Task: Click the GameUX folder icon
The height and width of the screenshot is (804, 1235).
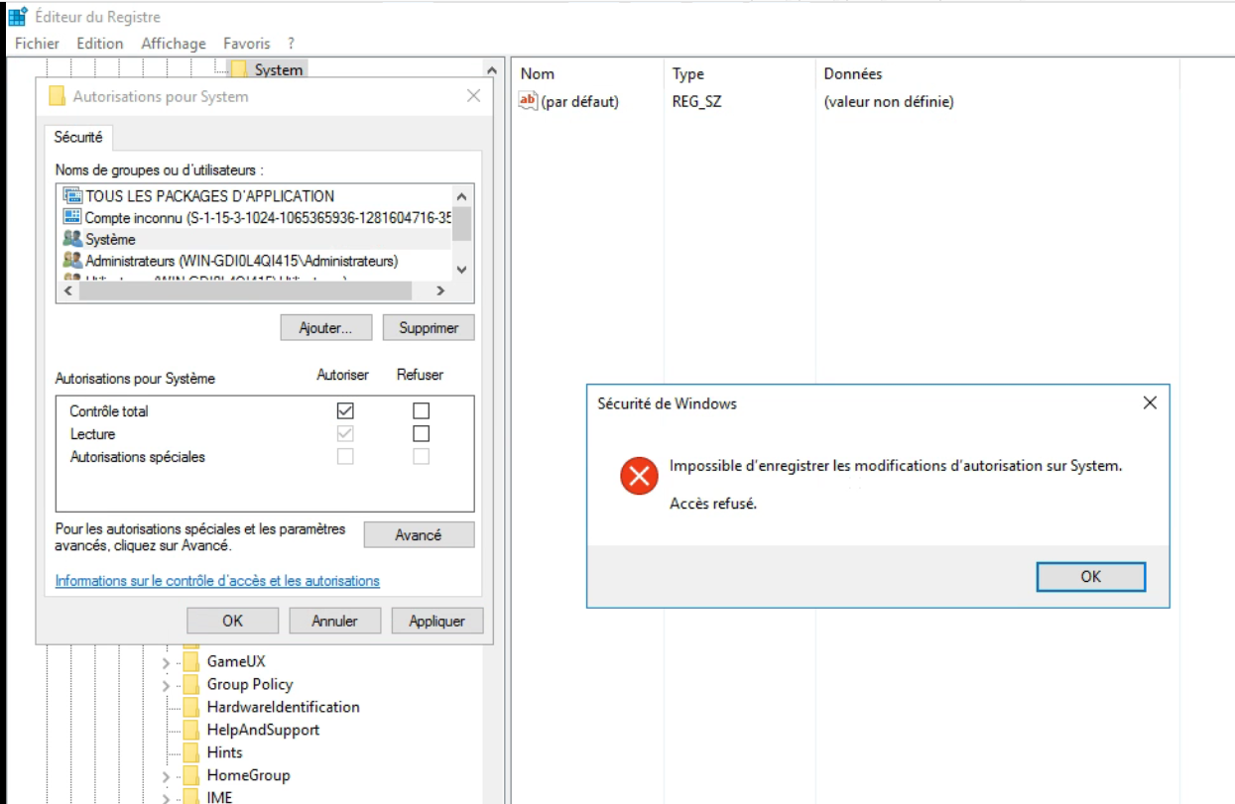Action: [190, 661]
